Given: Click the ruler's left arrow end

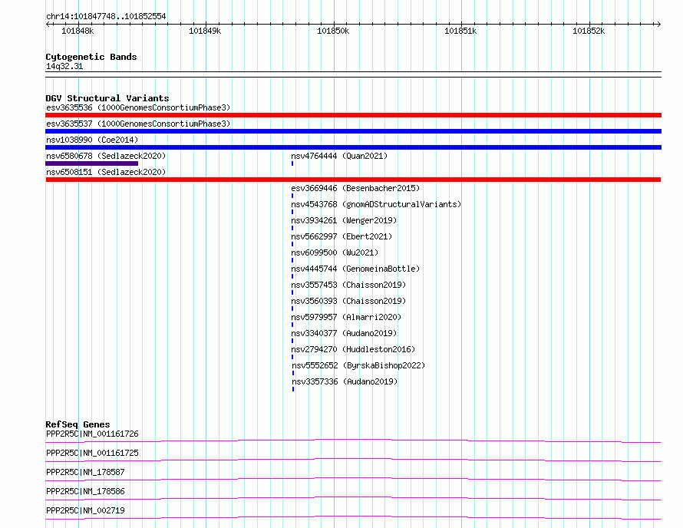Looking at the screenshot, I should tap(48, 25).
